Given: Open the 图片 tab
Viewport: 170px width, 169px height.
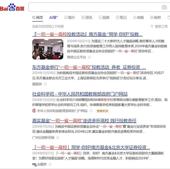Looking at the screenshot, I should (x=70, y=18).
